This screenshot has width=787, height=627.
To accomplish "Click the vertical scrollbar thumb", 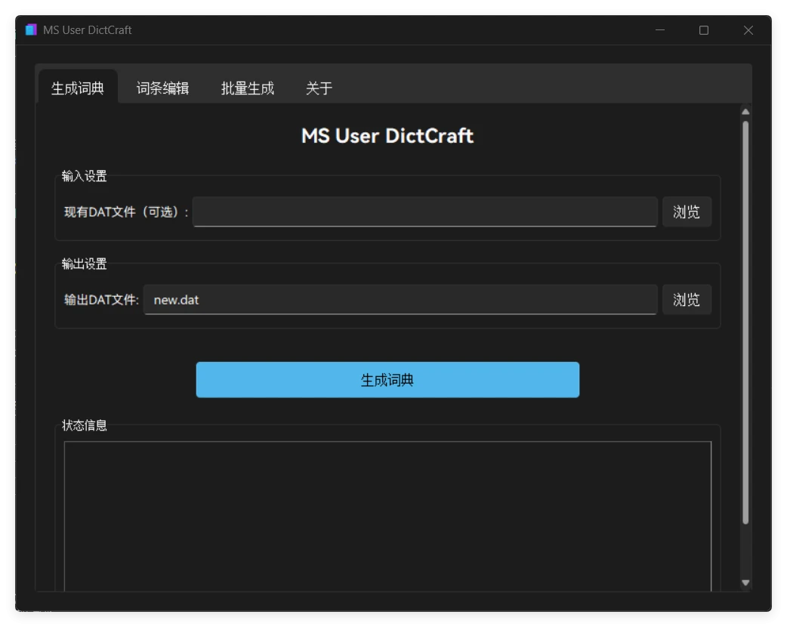I will point(745,323).
